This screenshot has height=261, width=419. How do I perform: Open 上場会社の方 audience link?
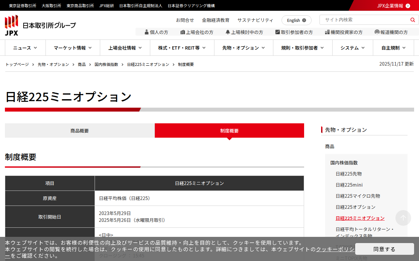[197, 32]
